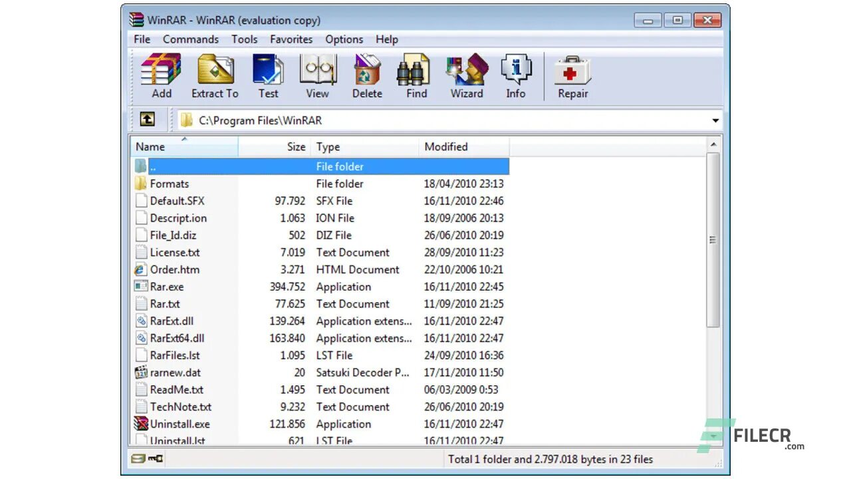Image resolution: width=851 pixels, height=479 pixels.
Task: Click the Default.SFX file icon
Action: click(x=140, y=201)
